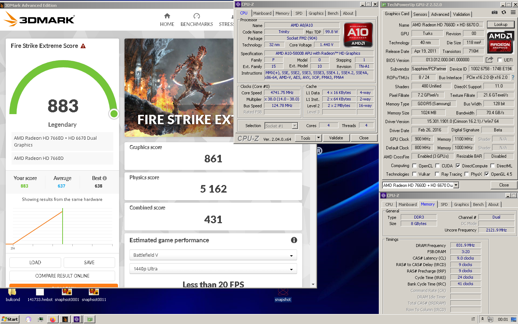518x324 pixels.
Task: Expand the Tools dropdown arrow in CPU-Z
Action: coord(318,138)
